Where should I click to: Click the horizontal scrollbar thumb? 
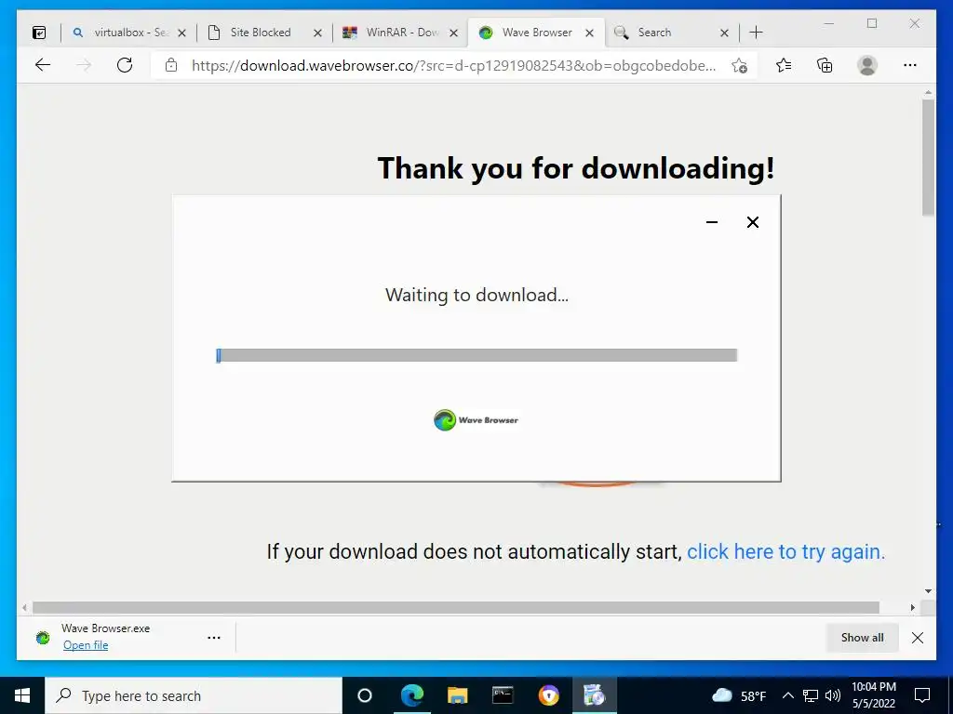(x=456, y=607)
